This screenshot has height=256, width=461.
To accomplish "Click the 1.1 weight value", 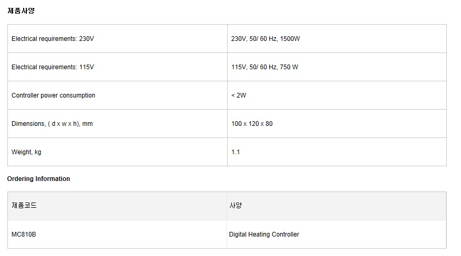I will coord(235,152).
